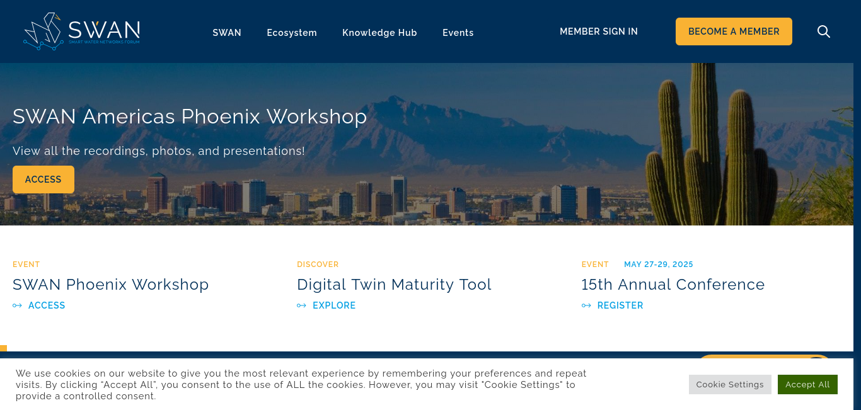
Task: Click arrow icon beside ACCESS link
Action: click(x=18, y=305)
